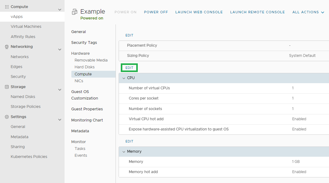The image size is (329, 183).
Task: Click the VM icon next to Example
Action: coord(74,12)
